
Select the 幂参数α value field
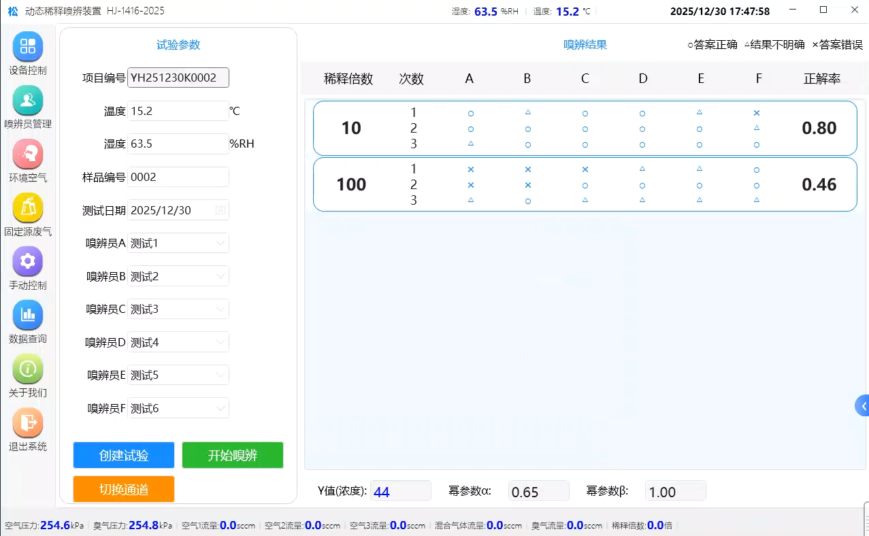click(x=538, y=490)
